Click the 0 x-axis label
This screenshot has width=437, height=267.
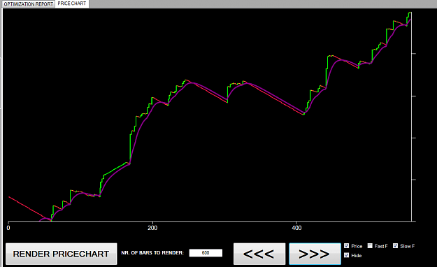click(x=8, y=228)
